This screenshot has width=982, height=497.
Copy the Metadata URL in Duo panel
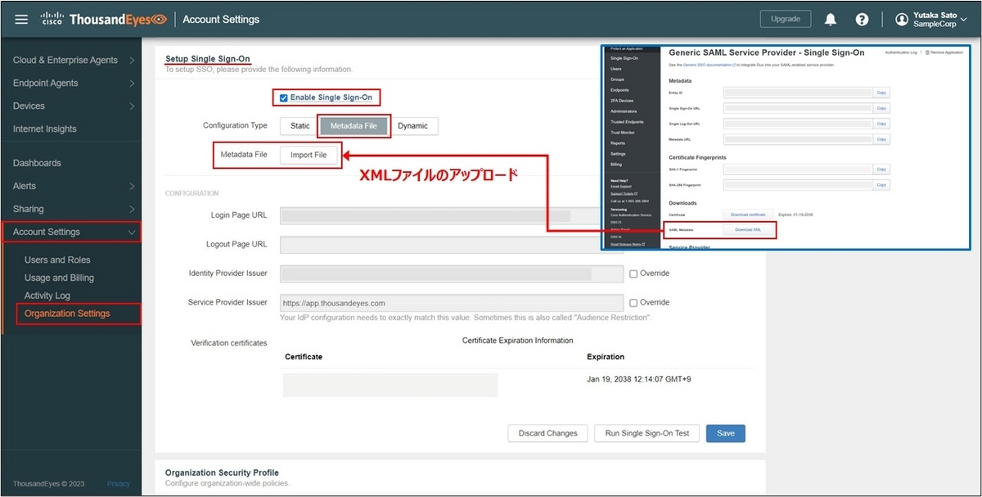coord(881,139)
